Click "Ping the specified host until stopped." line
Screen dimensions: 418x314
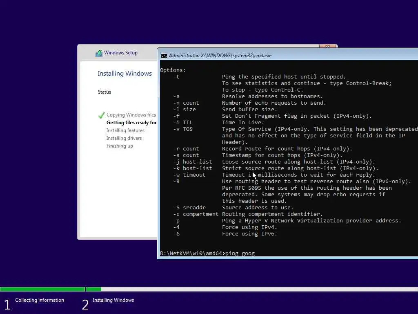(284, 76)
